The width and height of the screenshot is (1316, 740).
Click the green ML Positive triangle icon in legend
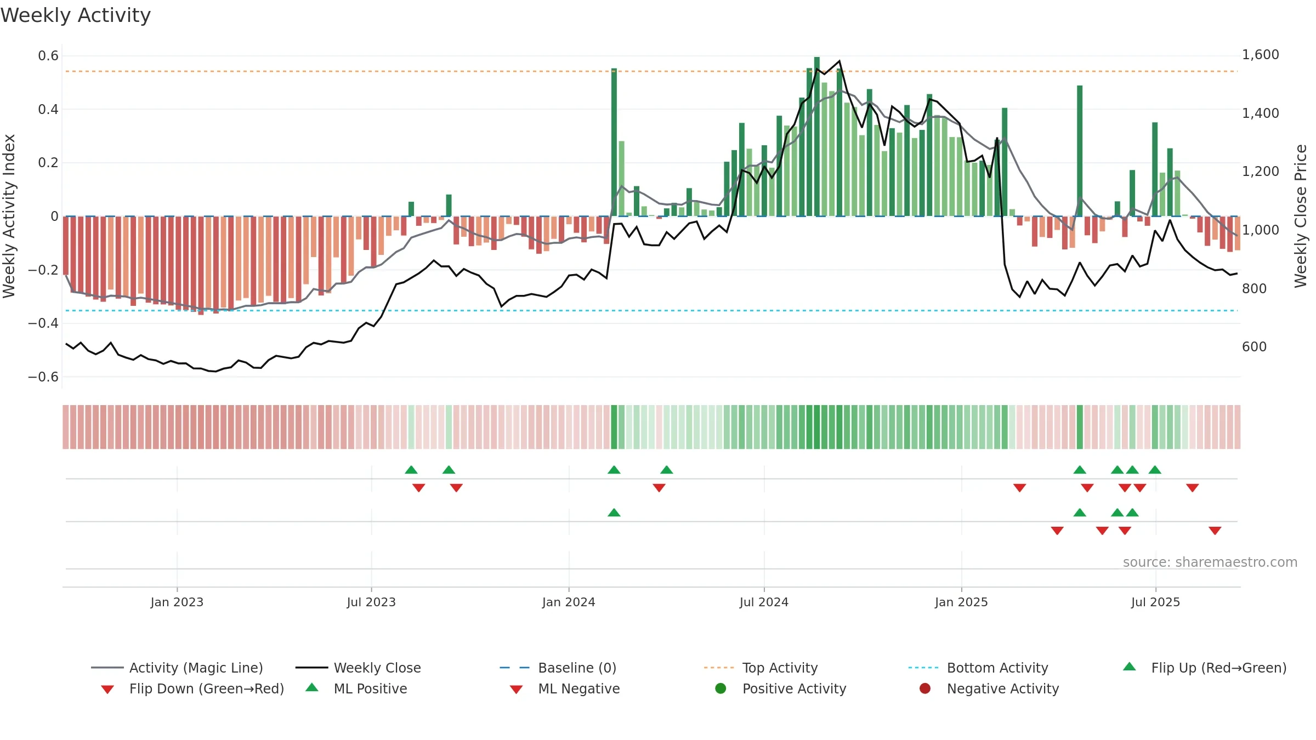(x=312, y=687)
